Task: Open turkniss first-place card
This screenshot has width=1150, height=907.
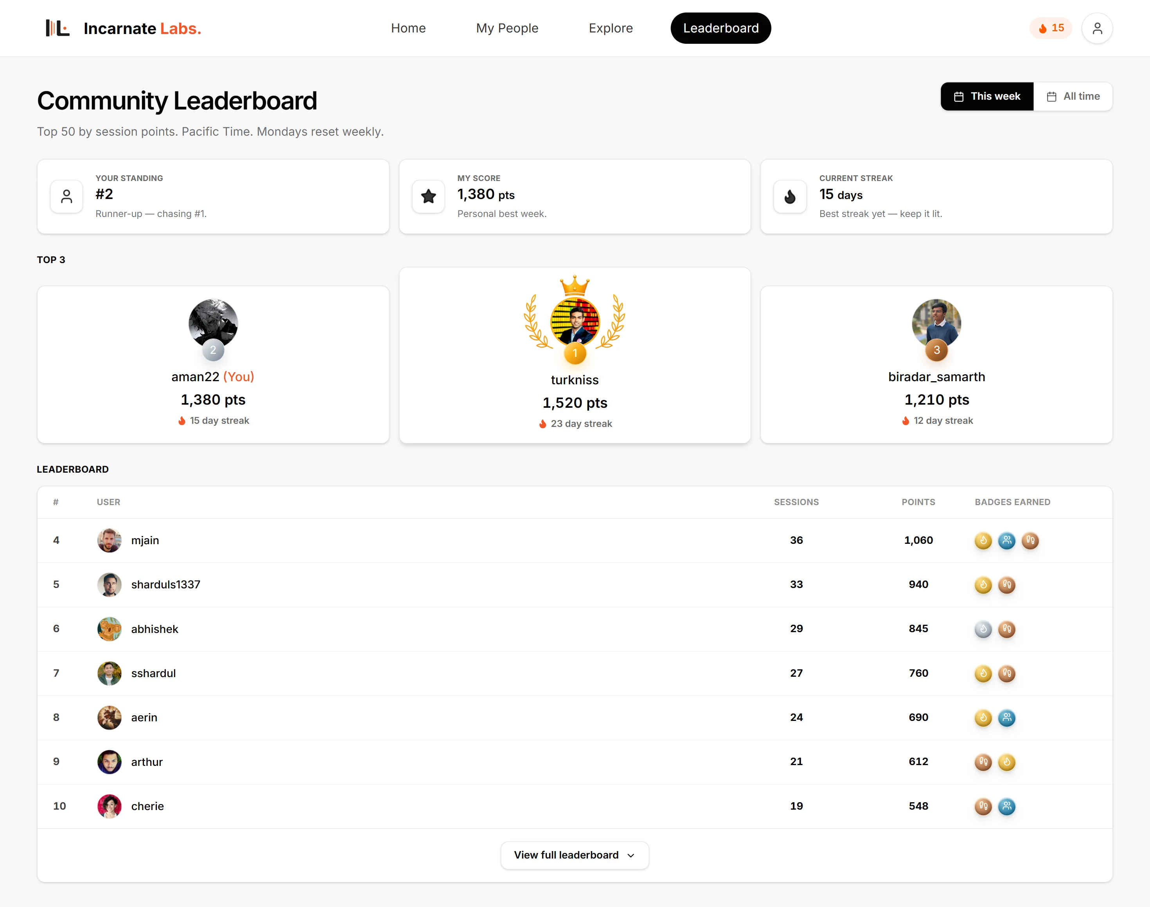Action: click(575, 355)
